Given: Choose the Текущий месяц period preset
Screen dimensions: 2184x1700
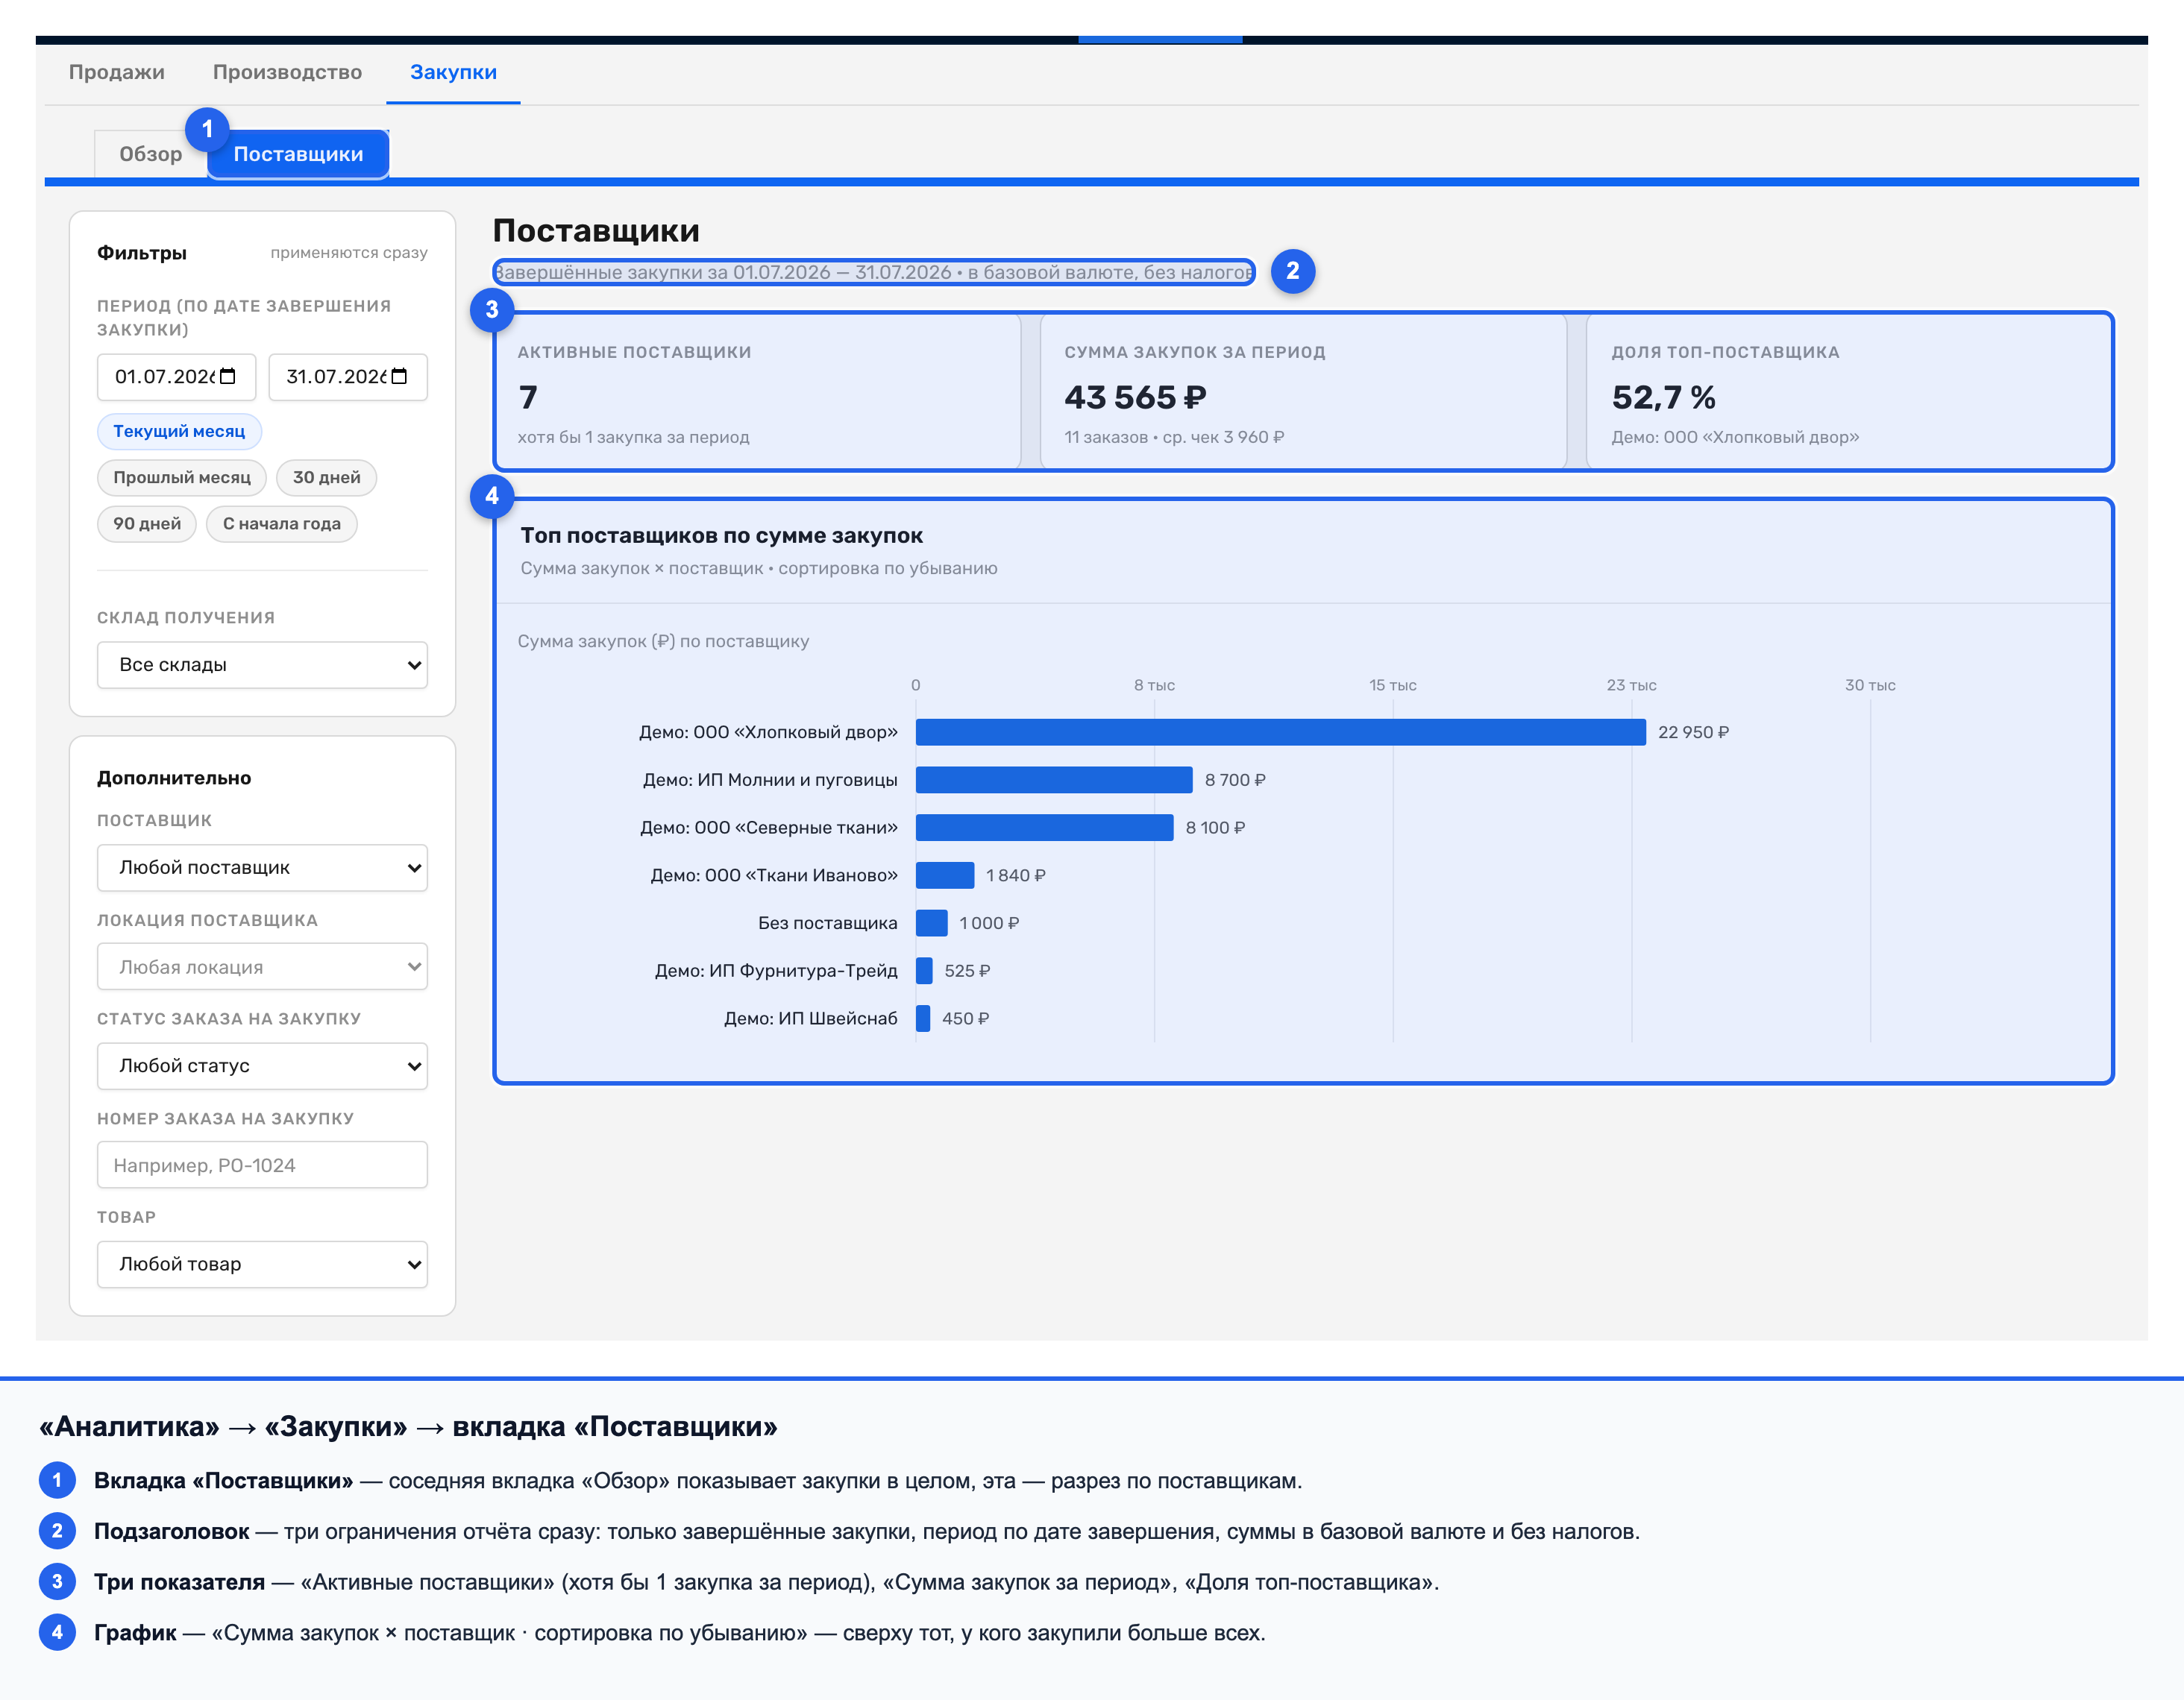Looking at the screenshot, I should (x=179, y=431).
